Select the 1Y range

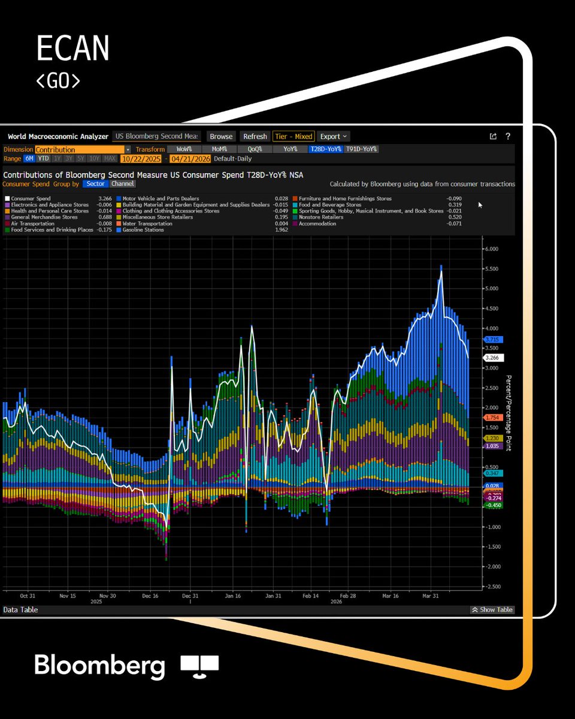point(57,159)
